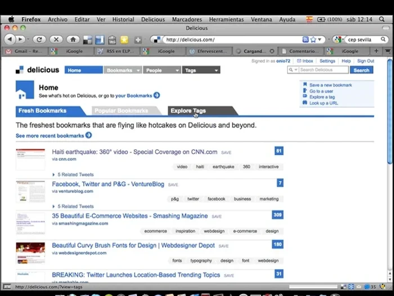The height and width of the screenshot is (296, 394).
Task: Click arrow icon beside See more recent bookmarks
Action: click(x=88, y=135)
